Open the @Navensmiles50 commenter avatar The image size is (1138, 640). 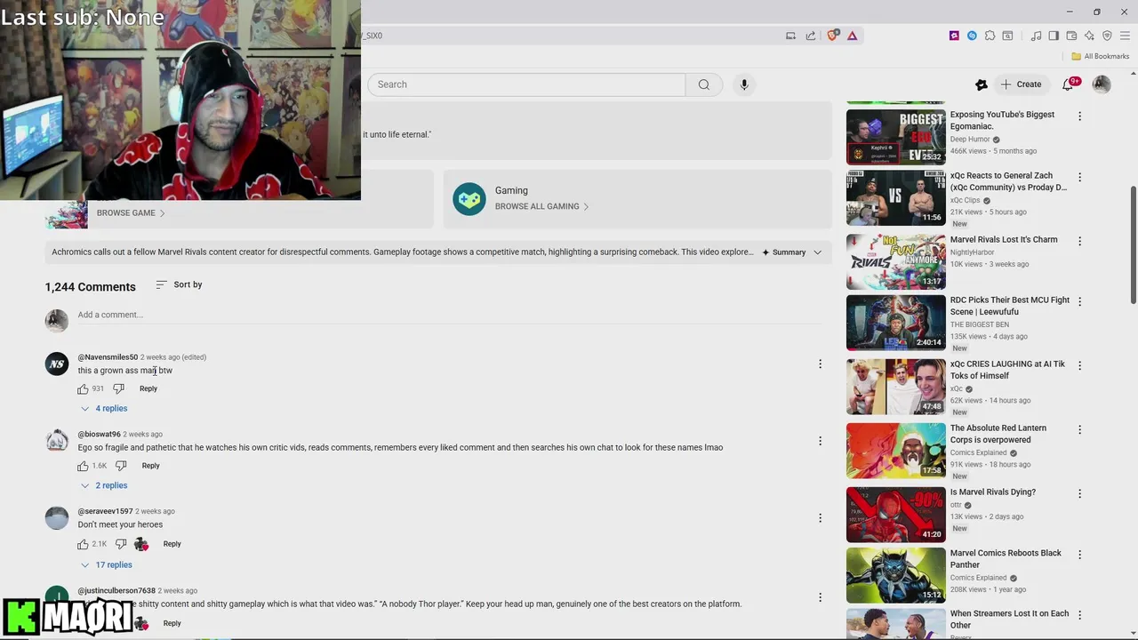[57, 364]
